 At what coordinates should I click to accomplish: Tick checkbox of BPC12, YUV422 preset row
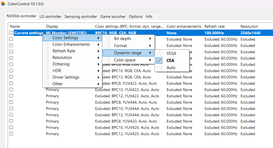coord(11,96)
